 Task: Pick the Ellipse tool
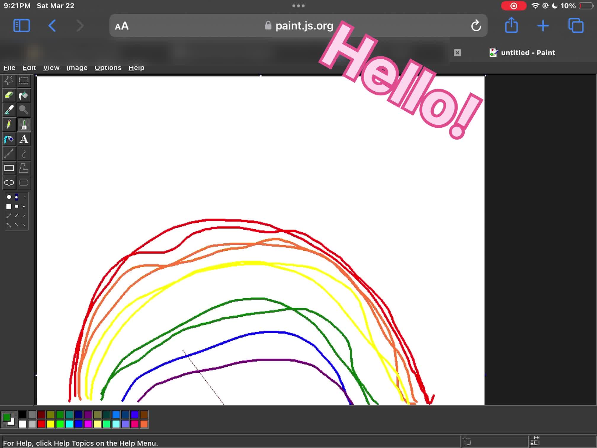[9, 183]
